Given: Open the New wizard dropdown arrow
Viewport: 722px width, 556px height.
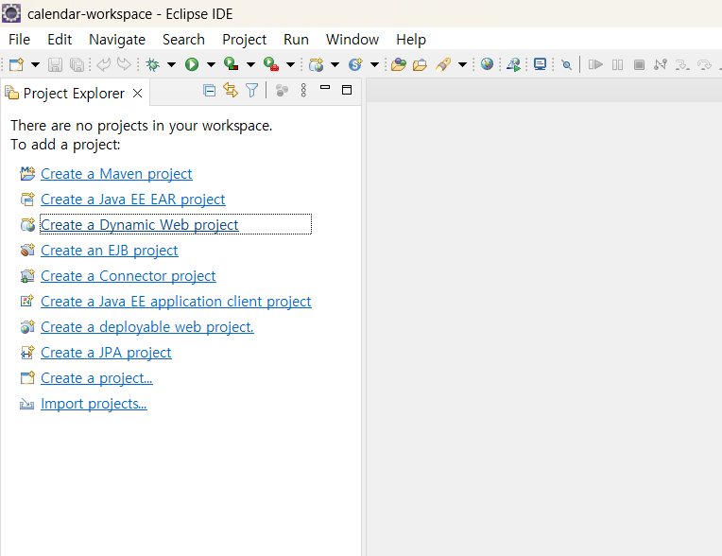Looking at the screenshot, I should [35, 65].
